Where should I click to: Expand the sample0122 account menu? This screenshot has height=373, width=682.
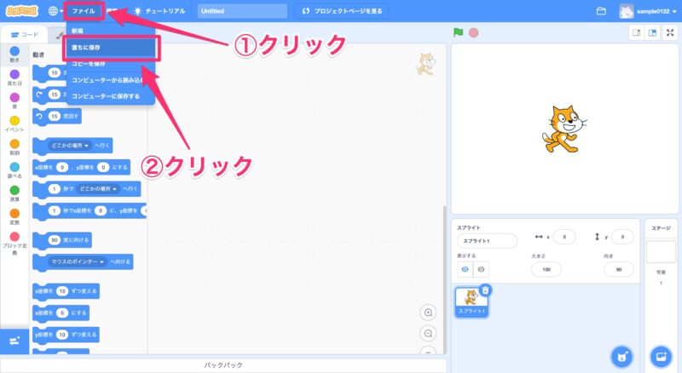(649, 11)
